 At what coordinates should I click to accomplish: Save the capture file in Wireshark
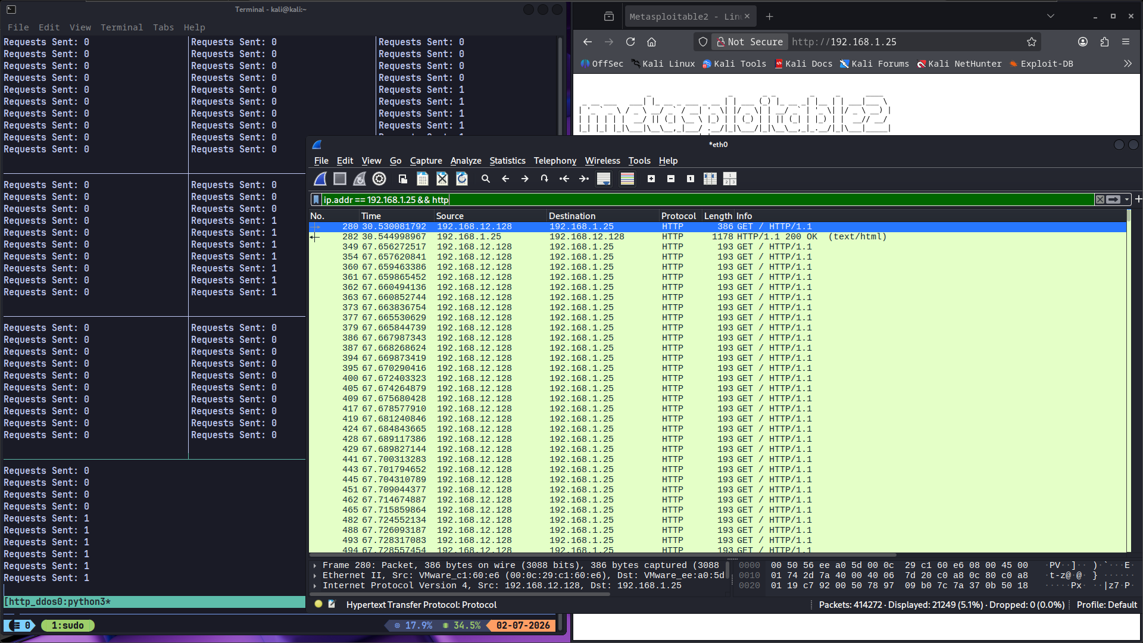pyautogui.click(x=423, y=179)
